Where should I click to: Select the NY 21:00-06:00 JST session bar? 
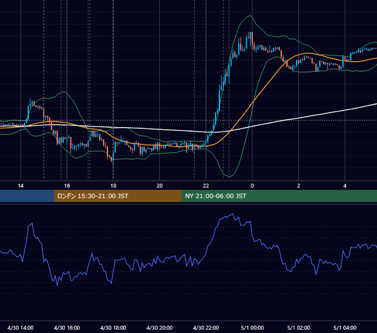click(279, 196)
